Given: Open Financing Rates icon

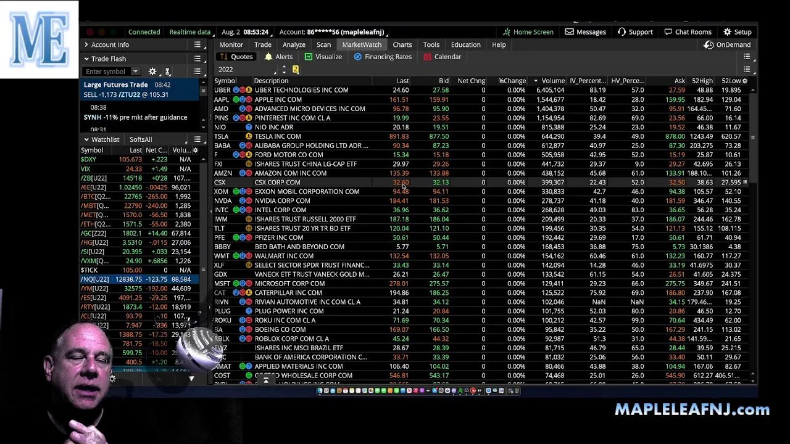Looking at the screenshot, I should 358,57.
